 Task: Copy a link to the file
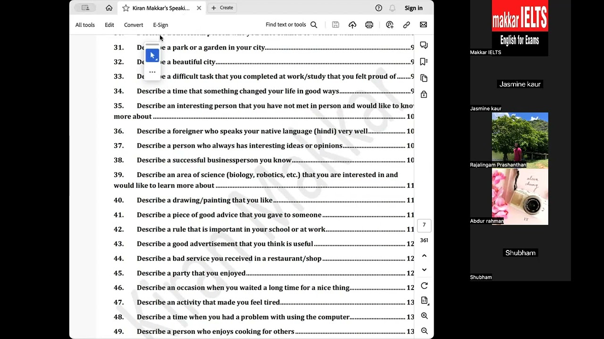406,25
